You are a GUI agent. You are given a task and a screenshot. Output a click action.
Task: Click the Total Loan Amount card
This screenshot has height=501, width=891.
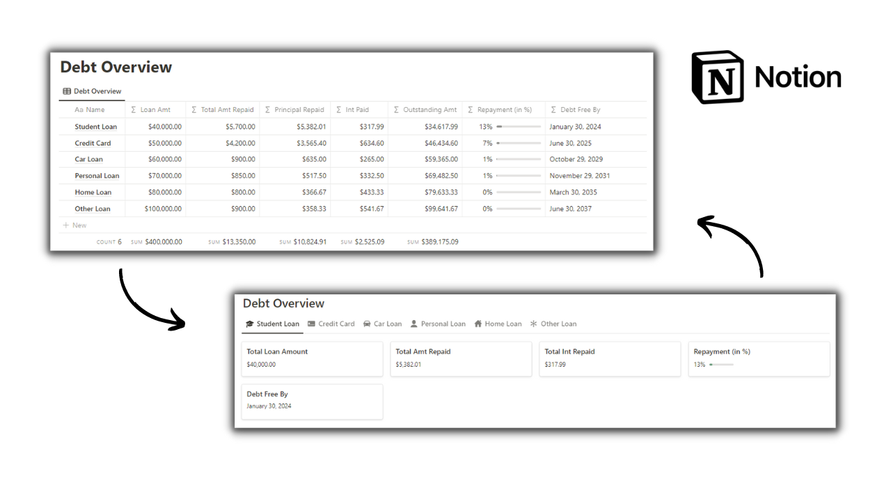(313, 359)
